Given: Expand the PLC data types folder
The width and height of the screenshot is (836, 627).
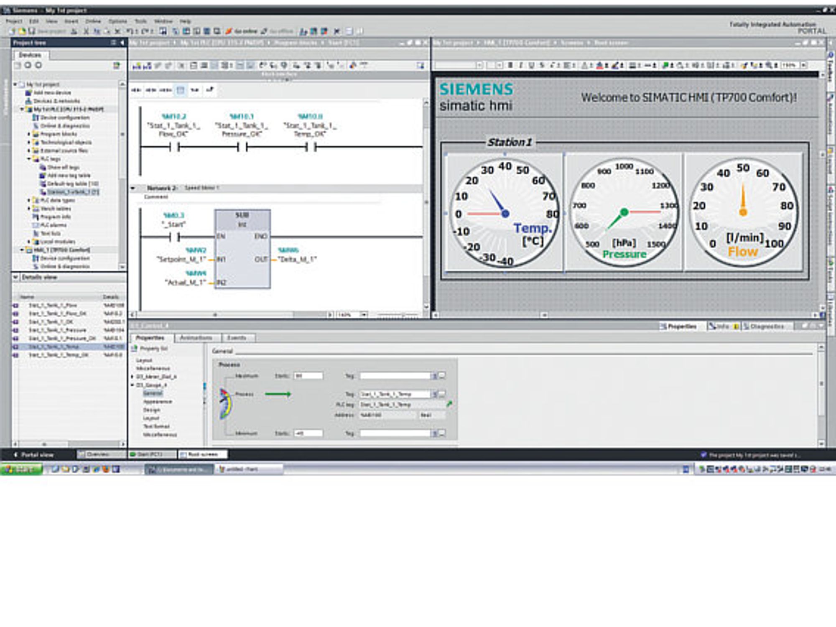Looking at the screenshot, I should pos(29,200).
